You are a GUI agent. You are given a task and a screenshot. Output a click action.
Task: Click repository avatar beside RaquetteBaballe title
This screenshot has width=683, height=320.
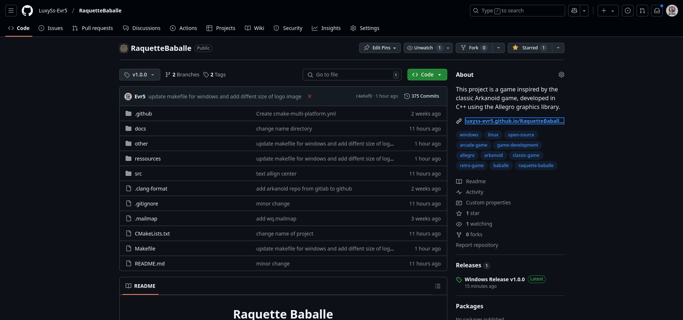click(124, 48)
